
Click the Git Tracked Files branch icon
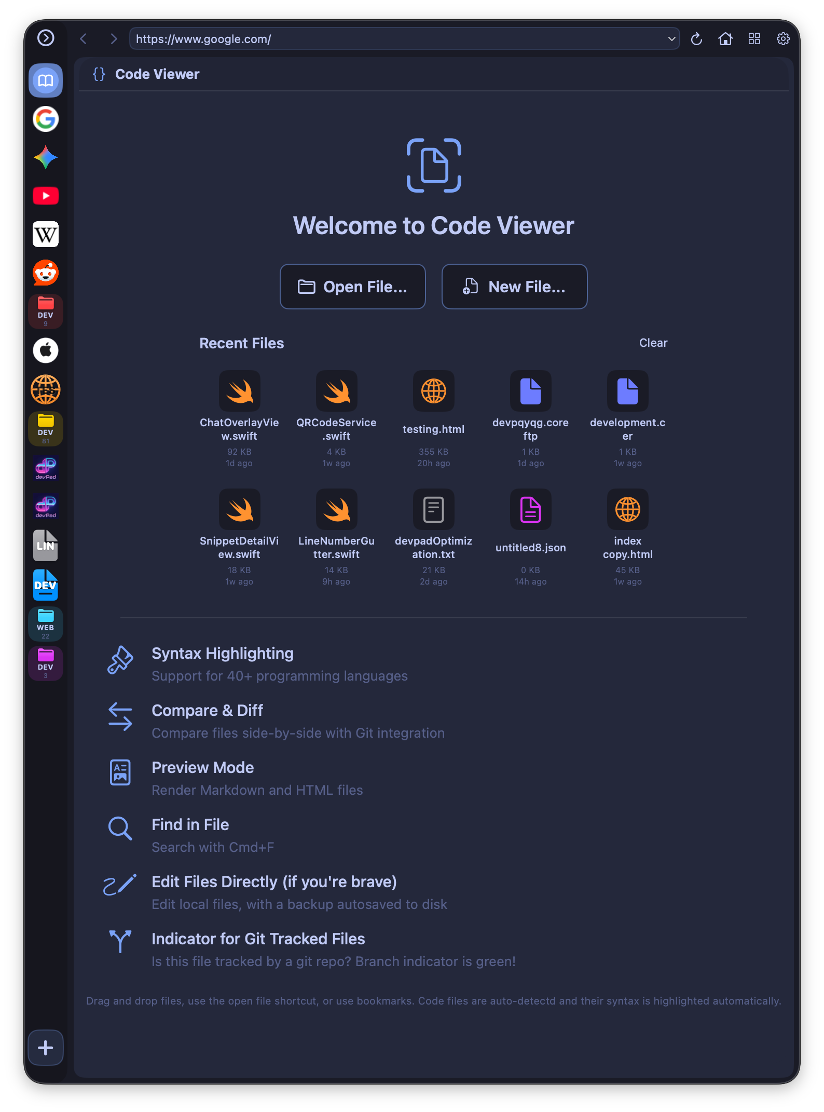tap(120, 941)
